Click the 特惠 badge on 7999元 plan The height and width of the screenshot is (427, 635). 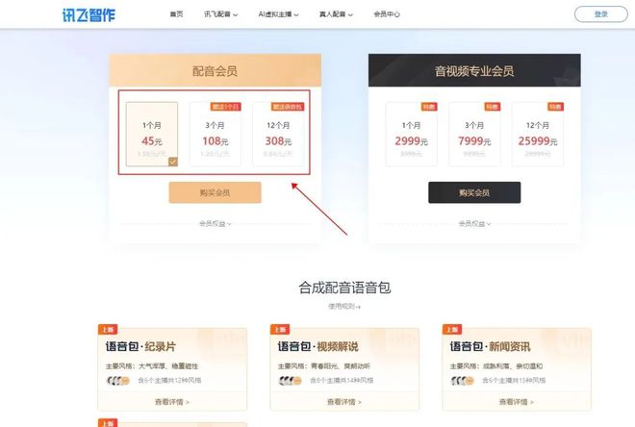point(493,107)
